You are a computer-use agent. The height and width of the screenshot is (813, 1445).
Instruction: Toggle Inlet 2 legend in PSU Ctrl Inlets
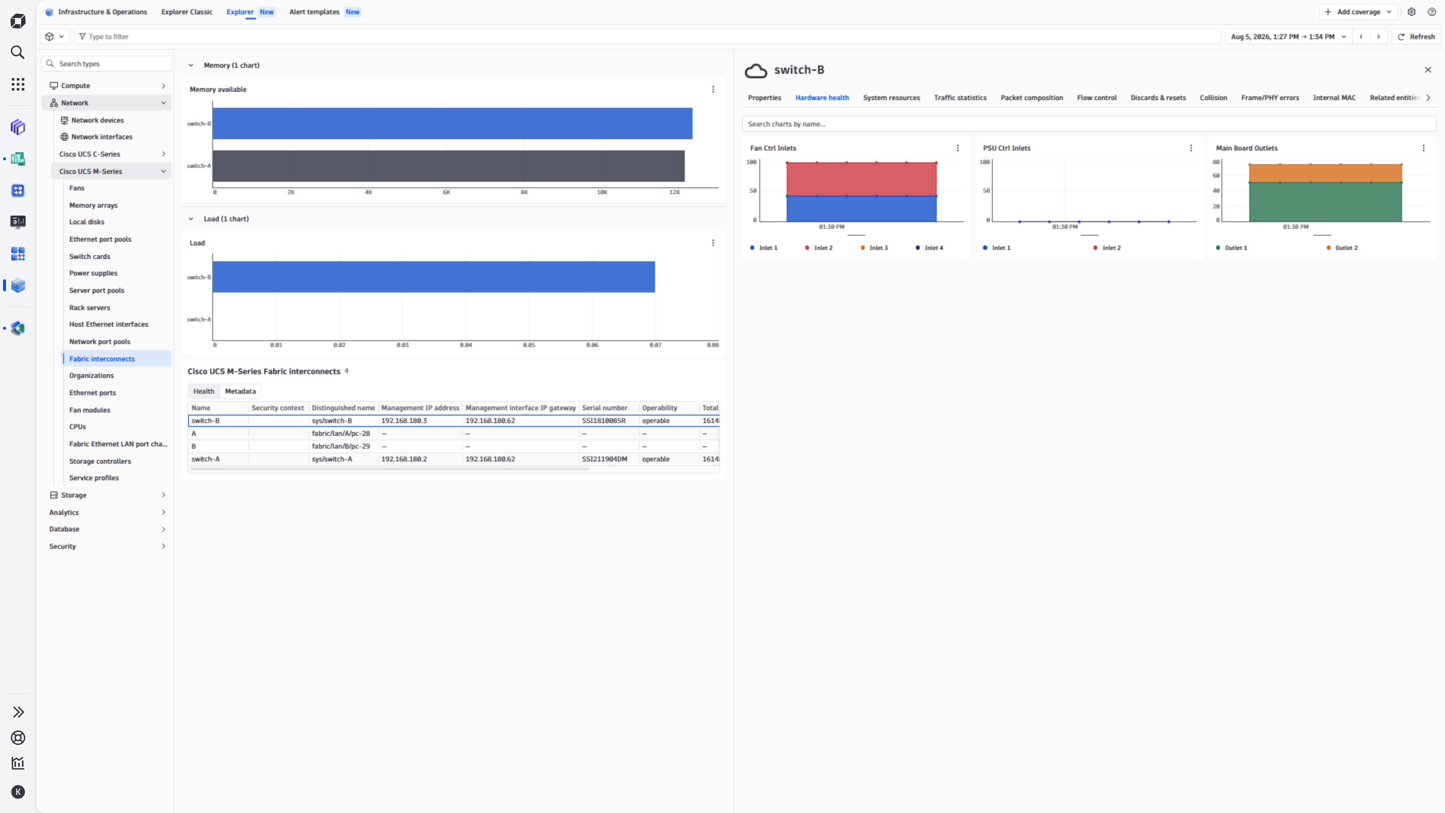(x=1107, y=247)
